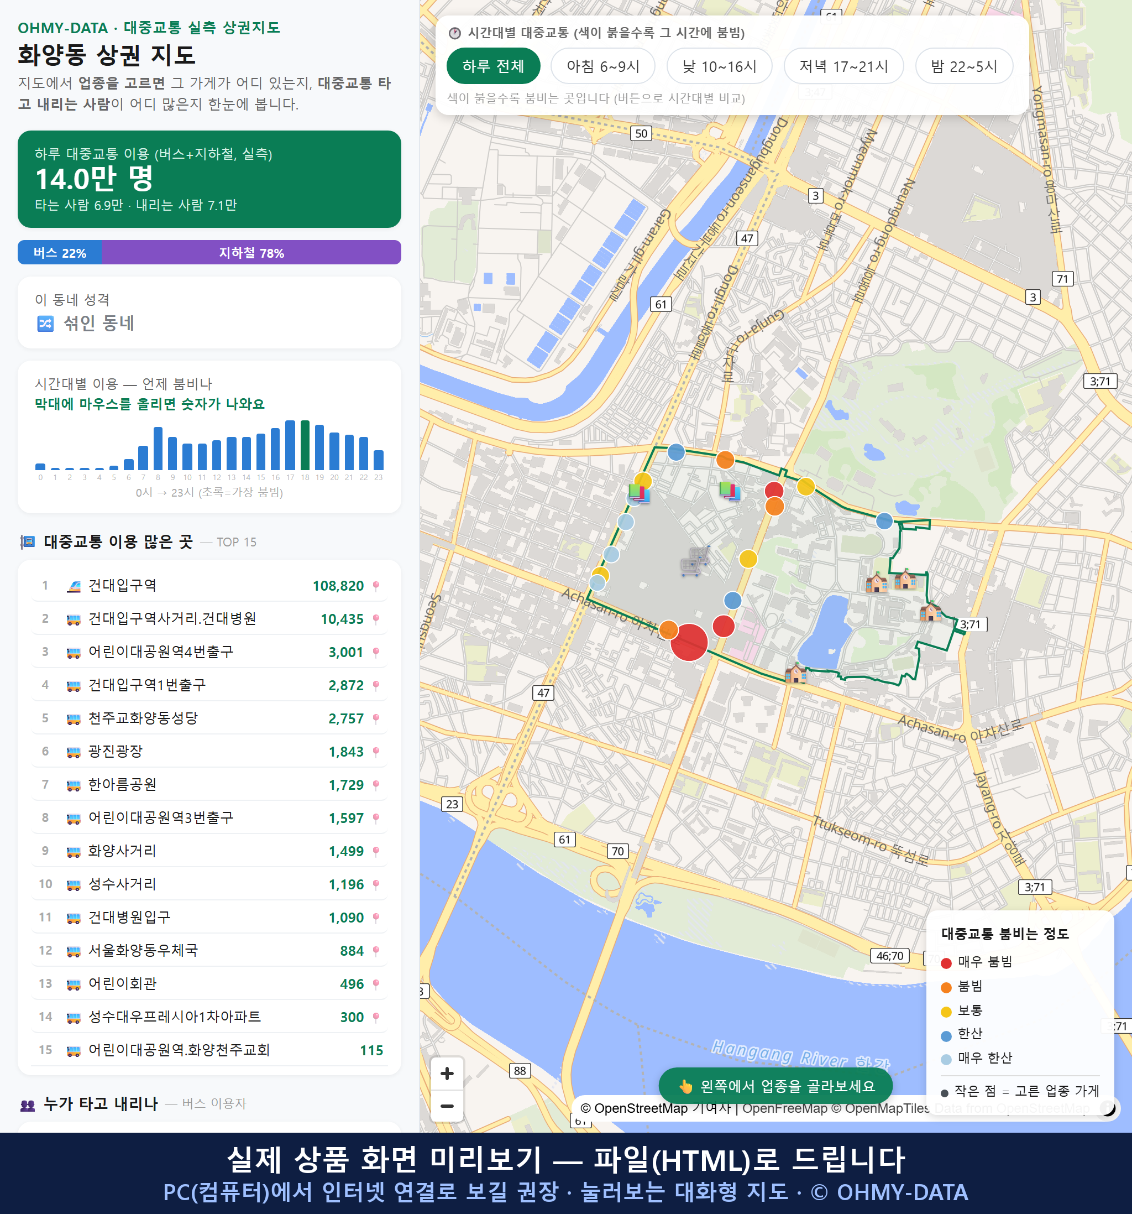
Task: Click the tallest green bar at hour 18
Action: tap(305, 445)
